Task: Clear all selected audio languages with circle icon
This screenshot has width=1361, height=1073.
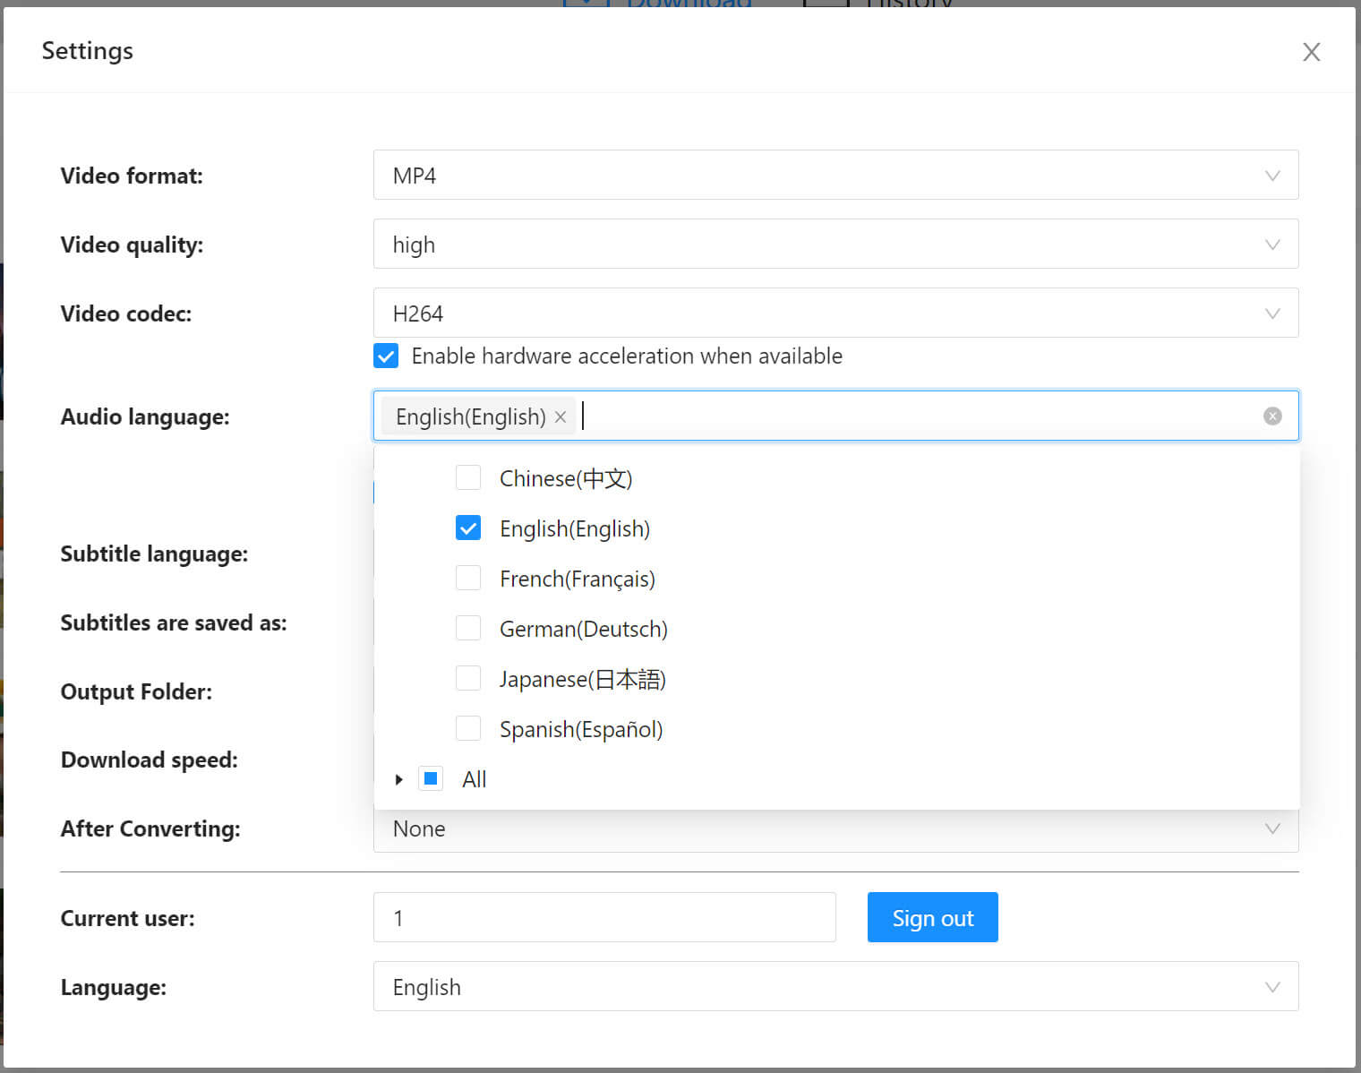Action: click(x=1272, y=416)
